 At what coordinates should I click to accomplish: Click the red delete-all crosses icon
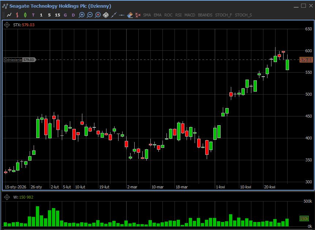pyautogui.click(x=138, y=15)
